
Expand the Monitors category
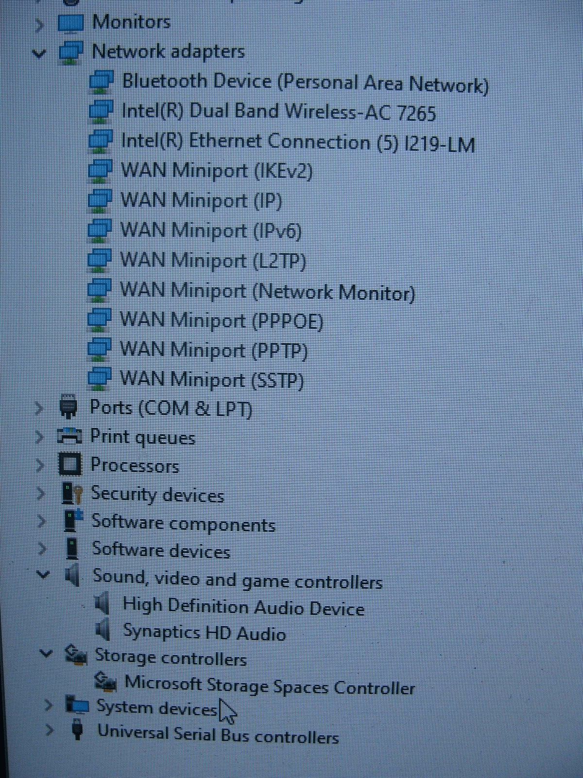coord(40,23)
